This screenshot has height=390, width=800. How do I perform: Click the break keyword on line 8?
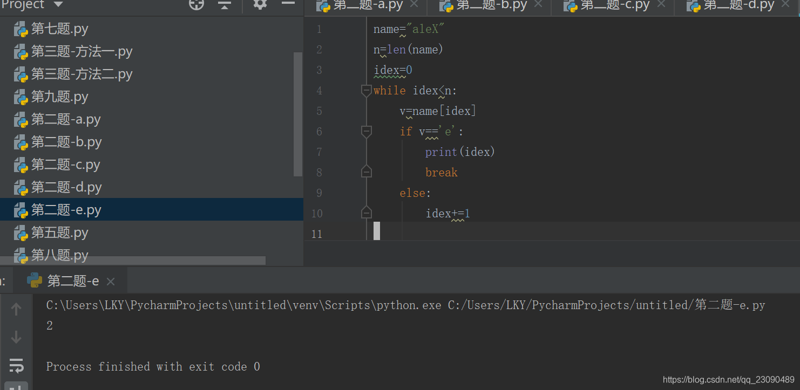[442, 173]
